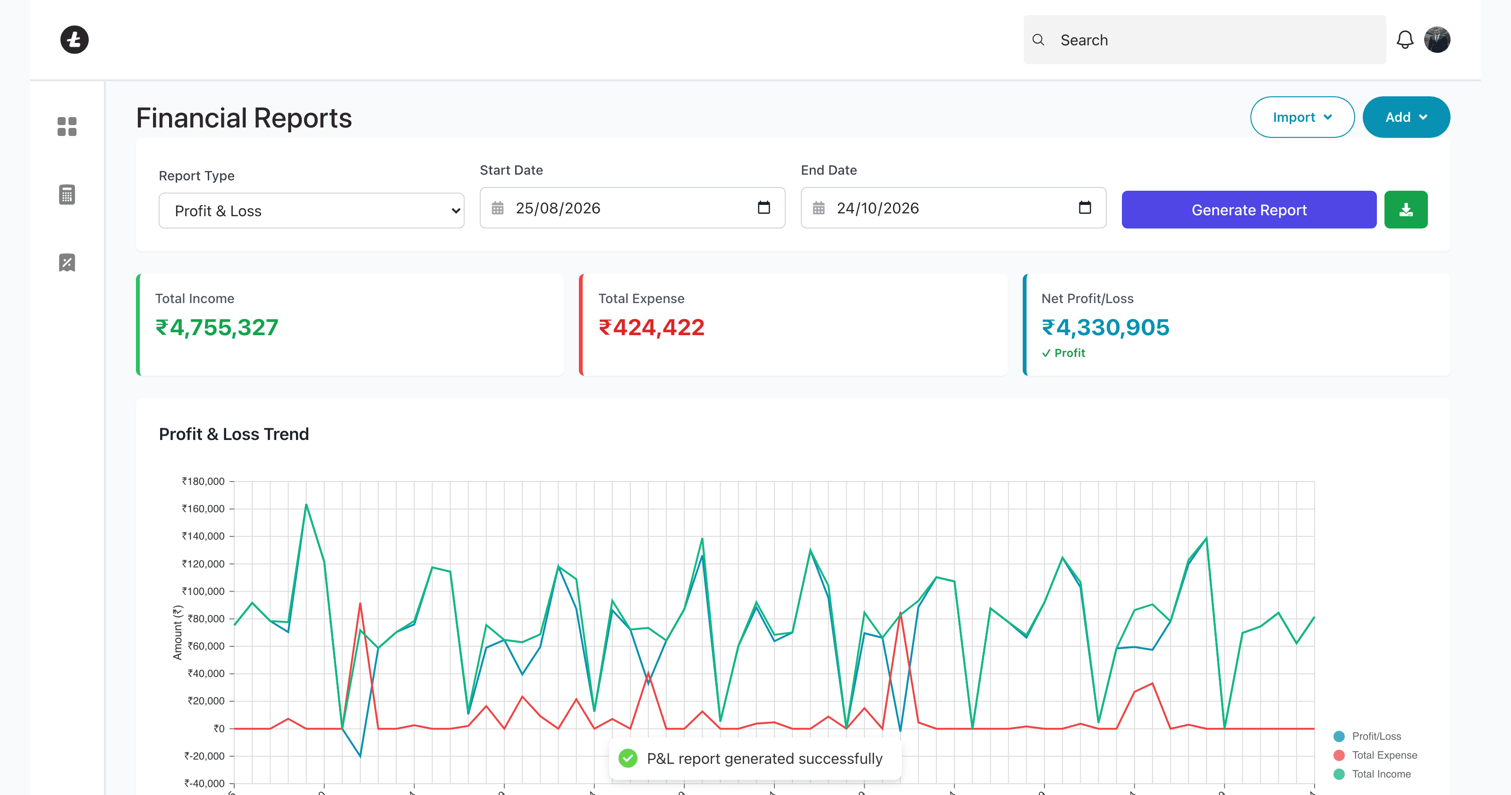The height and width of the screenshot is (795, 1511).
Task: Click the Profit & Loss Trend heading
Action: tap(233, 434)
